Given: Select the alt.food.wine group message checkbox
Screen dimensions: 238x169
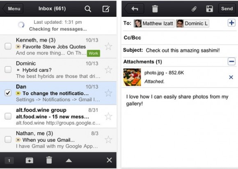Looking at the screenshot, I should [x=8, y=116].
